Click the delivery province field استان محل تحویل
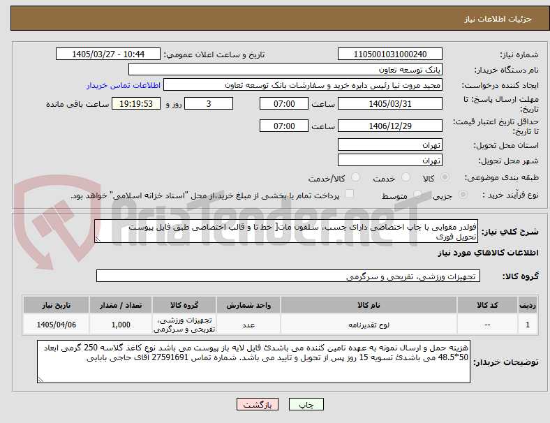 pos(390,144)
